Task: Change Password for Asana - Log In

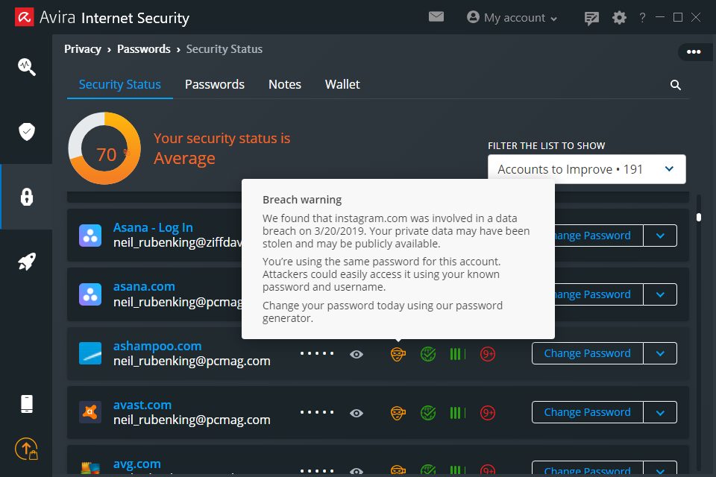Action: [599, 236]
